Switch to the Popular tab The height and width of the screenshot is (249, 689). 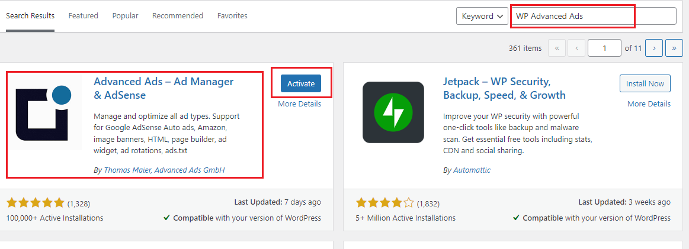pyautogui.click(x=125, y=16)
